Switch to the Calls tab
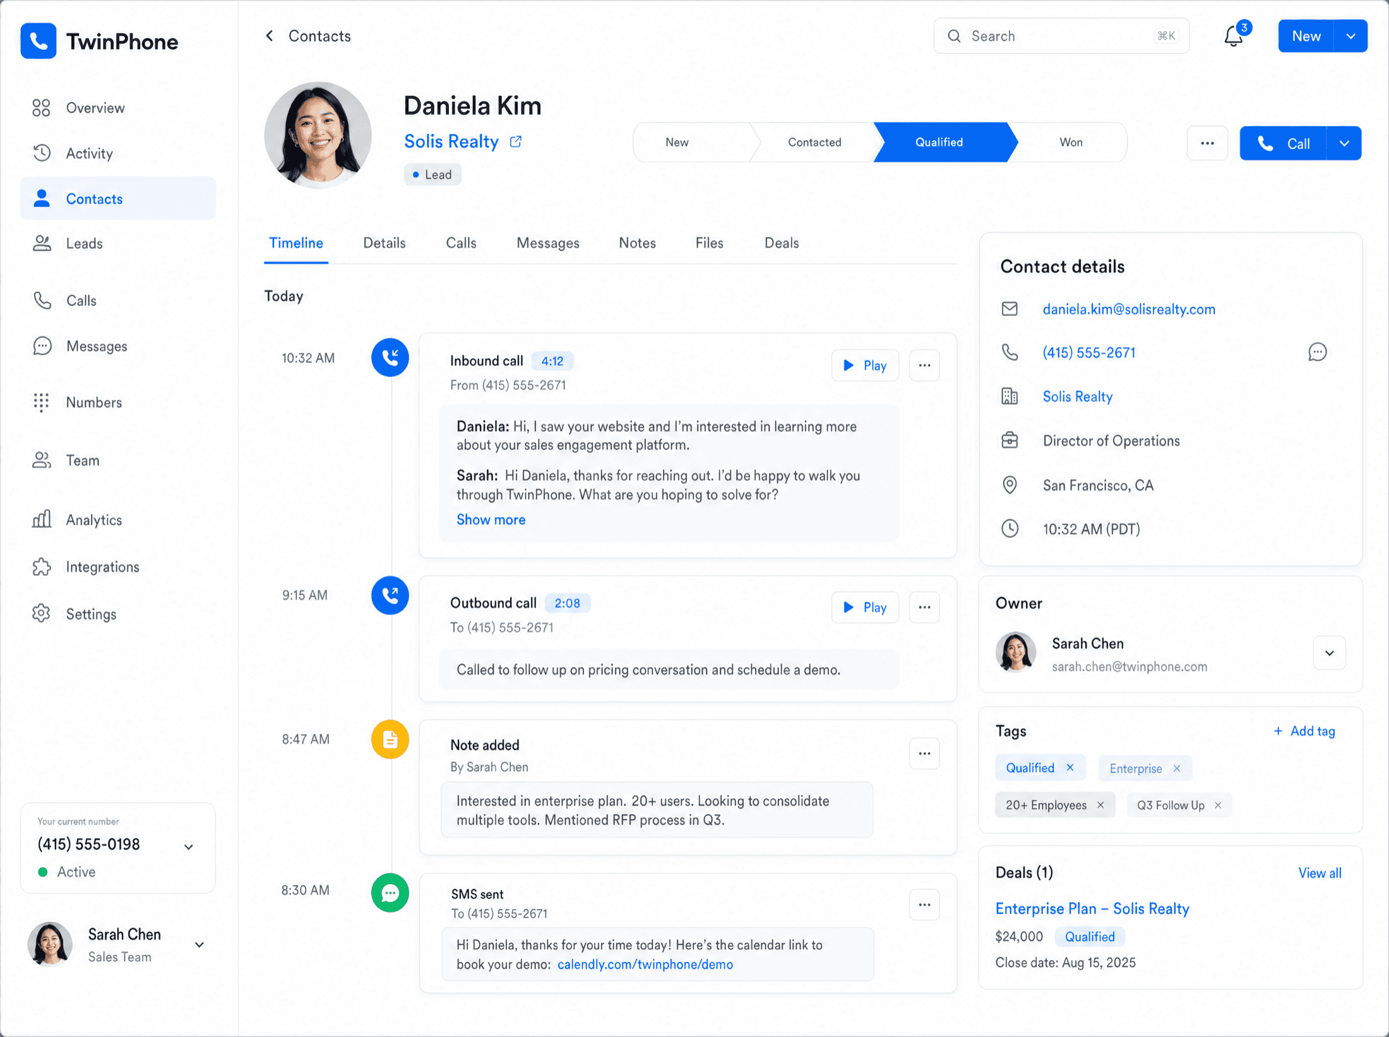The height and width of the screenshot is (1037, 1389). 461,243
